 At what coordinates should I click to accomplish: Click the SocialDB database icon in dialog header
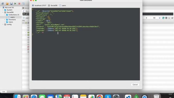point(49,5)
